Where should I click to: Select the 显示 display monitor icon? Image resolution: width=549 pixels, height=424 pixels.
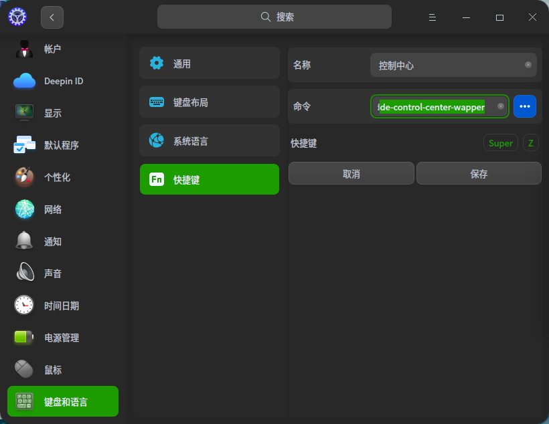pyautogui.click(x=24, y=112)
